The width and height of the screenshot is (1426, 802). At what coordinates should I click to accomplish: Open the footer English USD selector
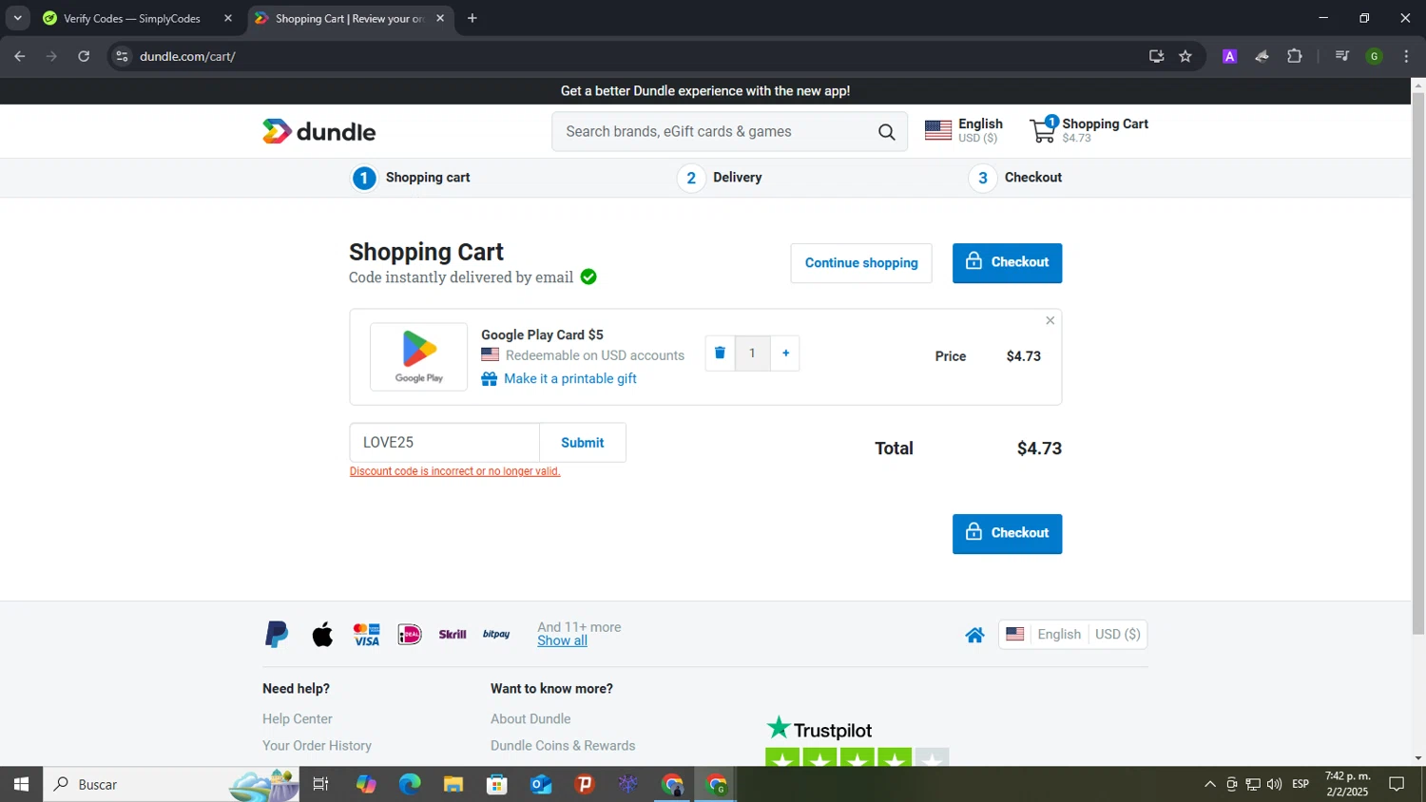pos(1073,634)
